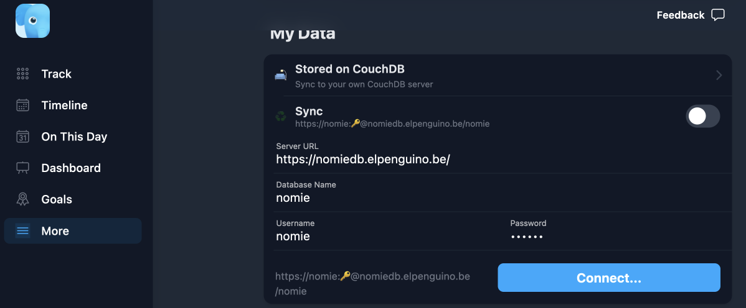Click the Feedback speech bubble icon

click(718, 15)
